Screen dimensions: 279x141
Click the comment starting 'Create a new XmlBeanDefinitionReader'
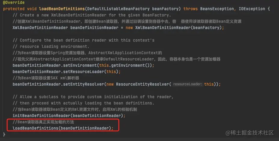pyautogui.click(x=92, y=15)
